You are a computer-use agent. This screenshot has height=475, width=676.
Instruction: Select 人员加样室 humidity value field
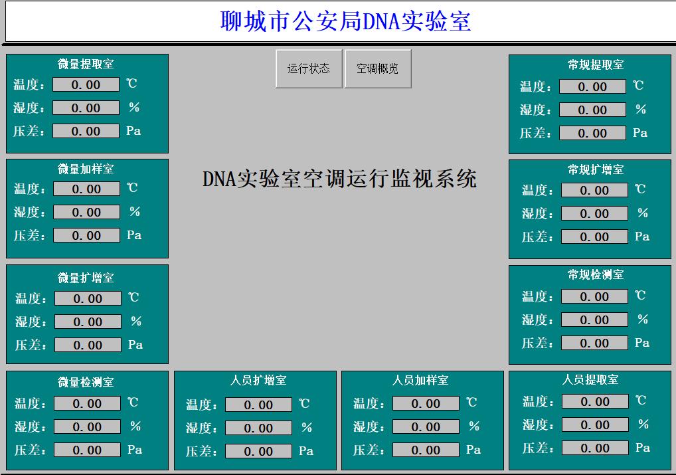click(426, 427)
